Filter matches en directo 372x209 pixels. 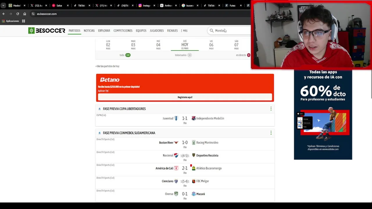pos(243,55)
